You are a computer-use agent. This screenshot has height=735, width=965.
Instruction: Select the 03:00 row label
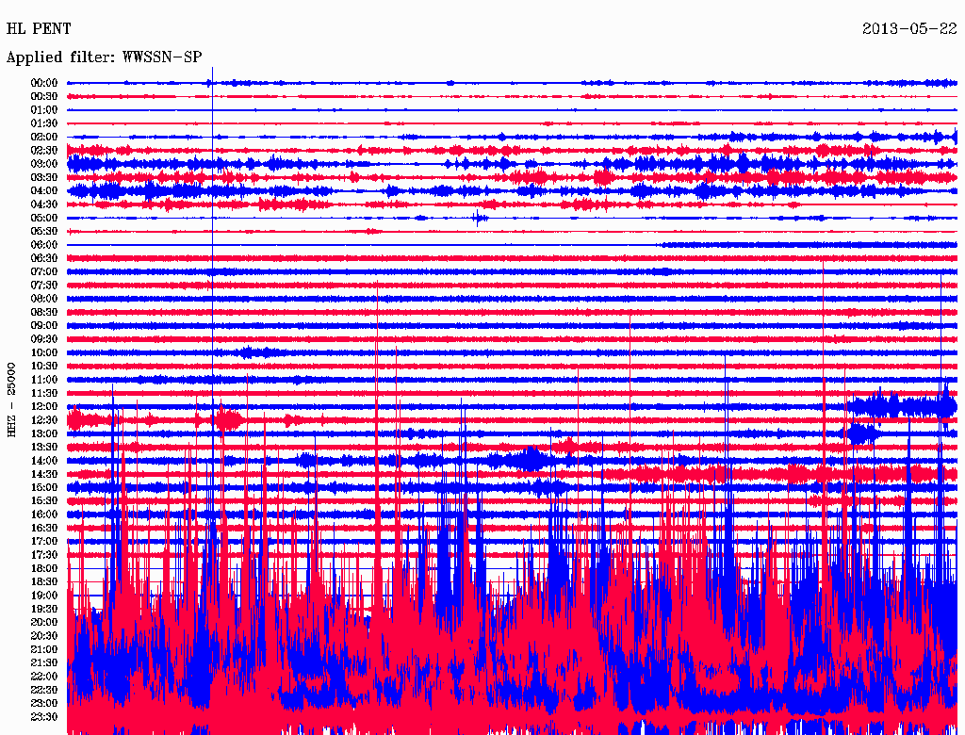tap(44, 164)
